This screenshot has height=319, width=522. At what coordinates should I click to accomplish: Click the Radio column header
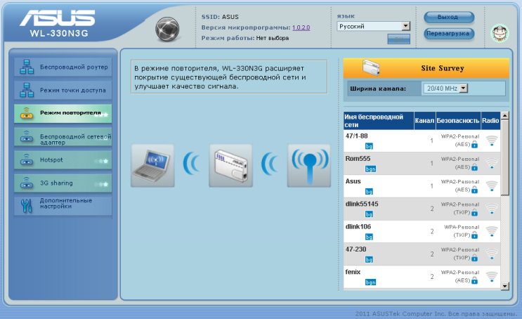click(490, 121)
